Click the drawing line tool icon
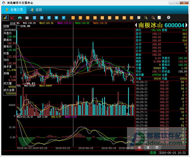This screenshot has width=190, height=157. 159,18
